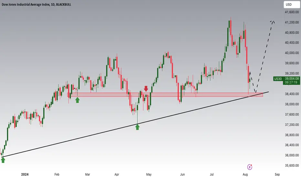
Task: Click the Apr time axis label
Action: point(117,174)
